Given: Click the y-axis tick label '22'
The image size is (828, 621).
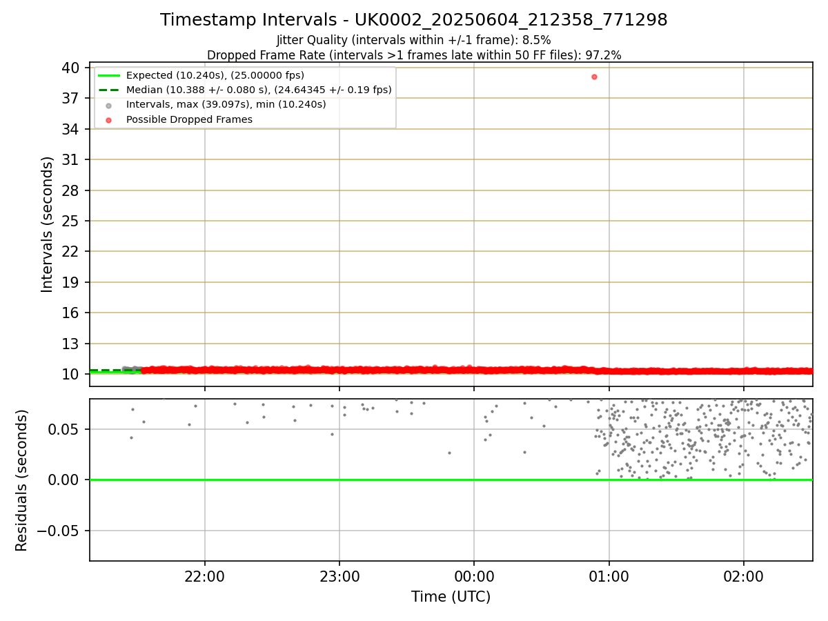Looking at the screenshot, I should point(71,251).
